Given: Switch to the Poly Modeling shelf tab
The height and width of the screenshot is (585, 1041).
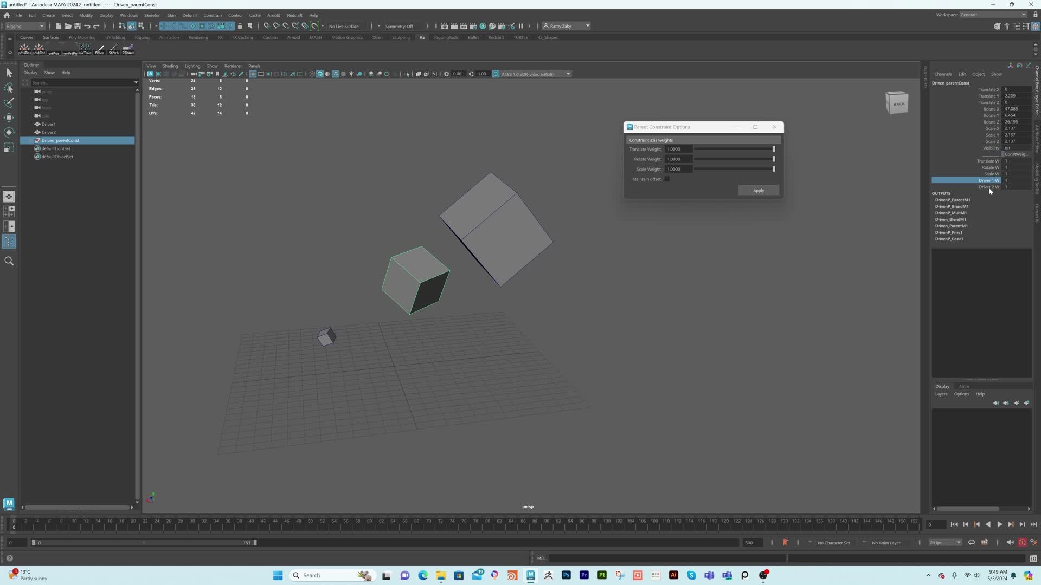Looking at the screenshot, I should [x=82, y=37].
